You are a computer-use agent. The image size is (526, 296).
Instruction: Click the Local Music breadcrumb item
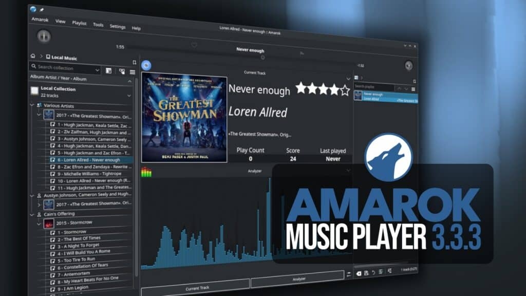(62, 58)
